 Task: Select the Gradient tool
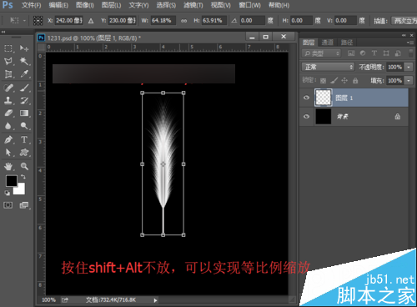pyautogui.click(x=24, y=113)
